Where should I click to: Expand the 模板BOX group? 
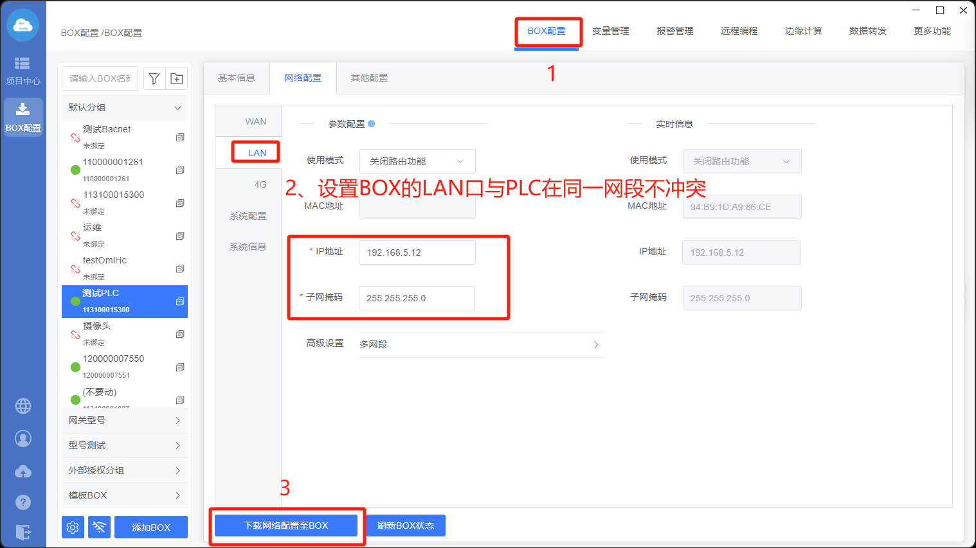tap(125, 495)
